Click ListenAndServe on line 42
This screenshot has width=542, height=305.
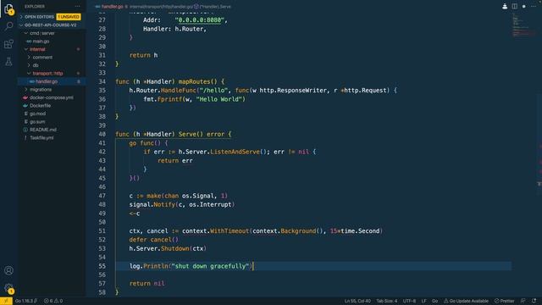pos(235,152)
